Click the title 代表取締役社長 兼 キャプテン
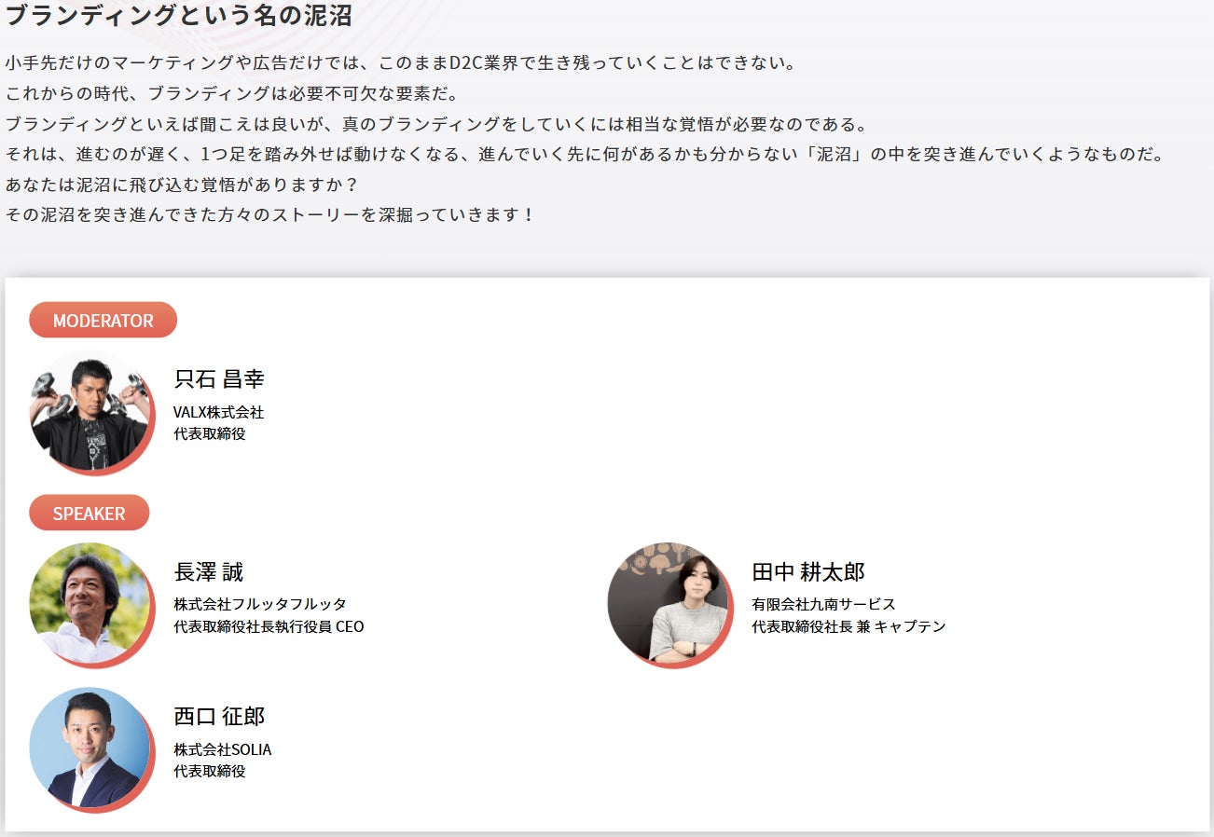Screen dimensions: 1214x837 click(x=848, y=626)
